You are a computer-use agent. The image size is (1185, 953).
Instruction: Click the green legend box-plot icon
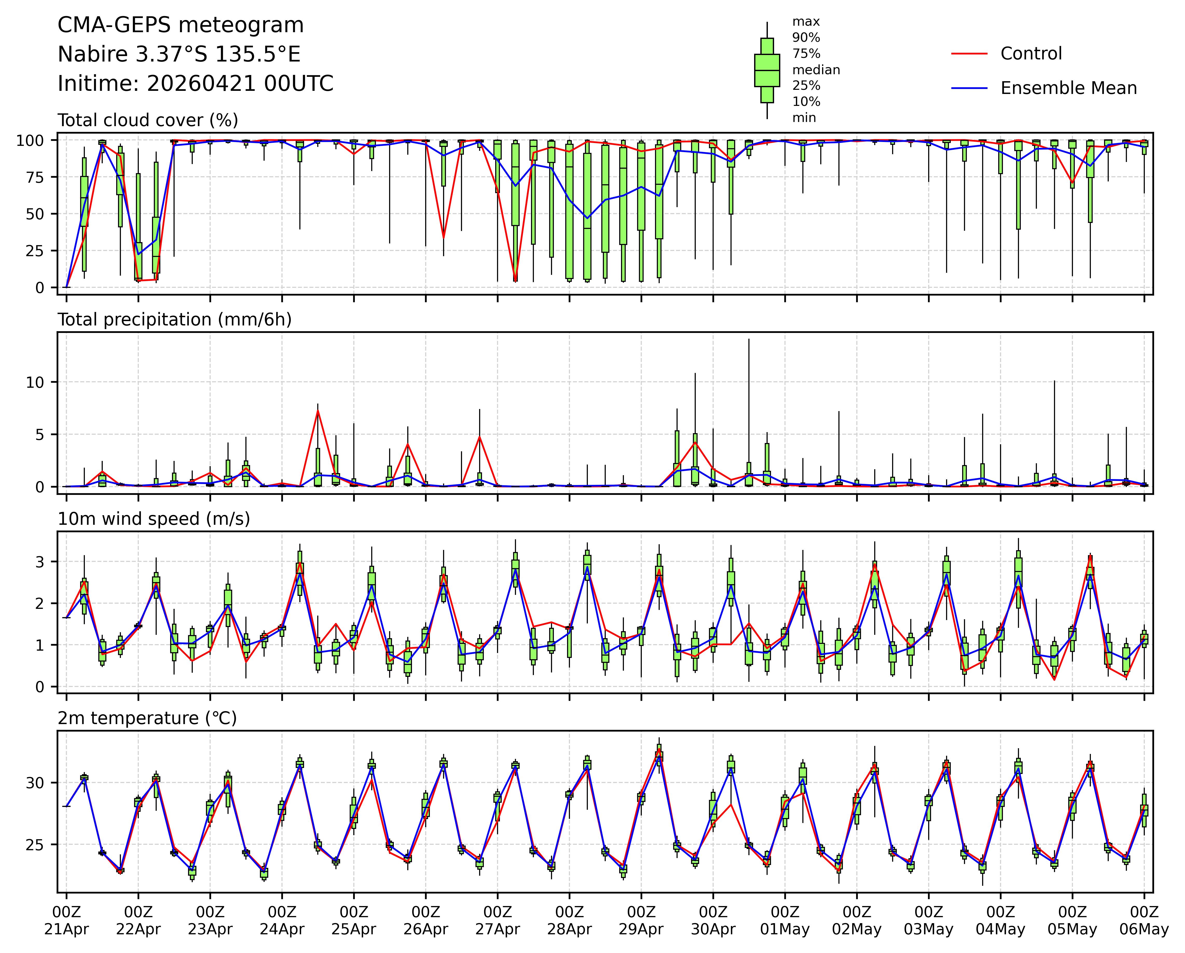(x=767, y=70)
